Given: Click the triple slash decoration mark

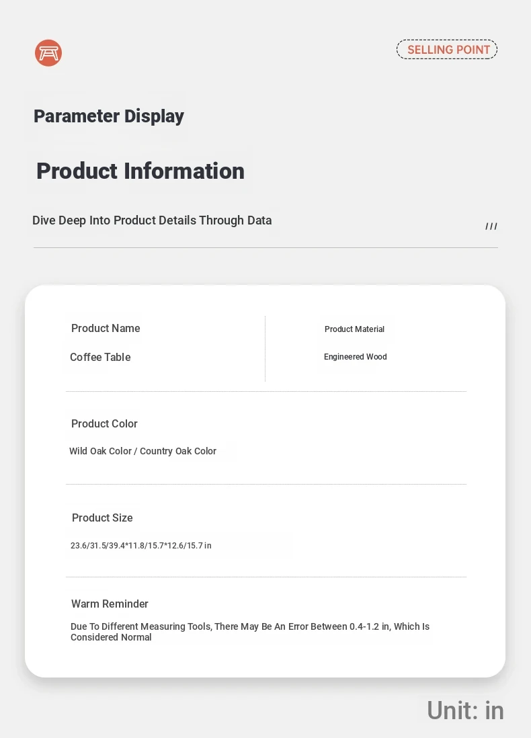Looking at the screenshot, I should point(491,227).
